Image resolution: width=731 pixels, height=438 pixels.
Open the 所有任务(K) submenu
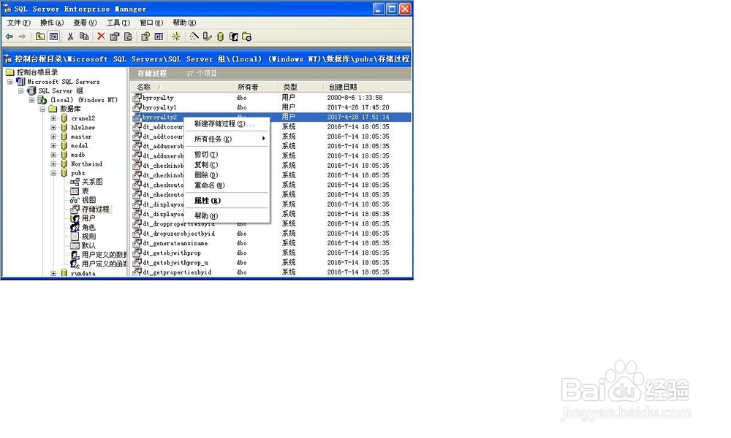coord(227,139)
